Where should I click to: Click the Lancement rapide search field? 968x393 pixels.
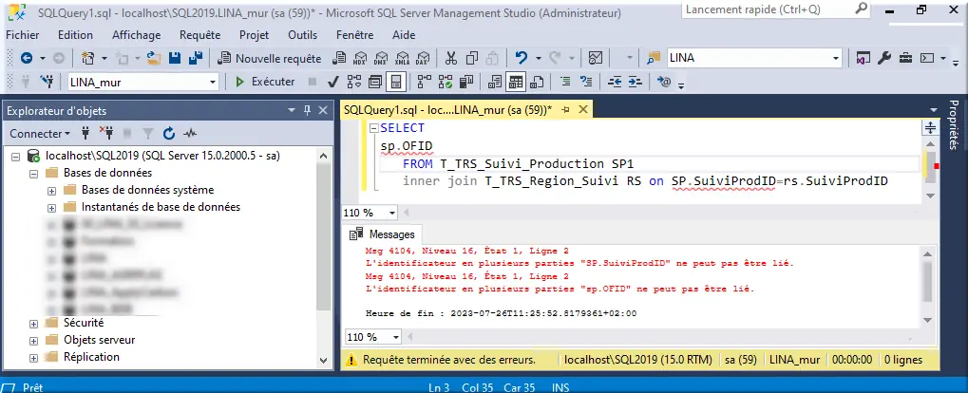click(777, 9)
